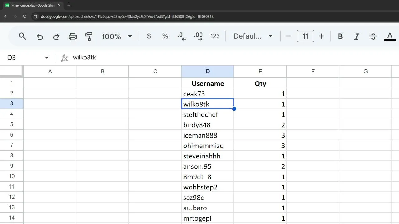Viewport: 399px width, 224px height.
Task: Select the function fx icon
Action: 65,58
